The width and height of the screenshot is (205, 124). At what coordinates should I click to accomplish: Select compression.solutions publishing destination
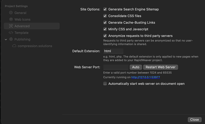pos(35,46)
